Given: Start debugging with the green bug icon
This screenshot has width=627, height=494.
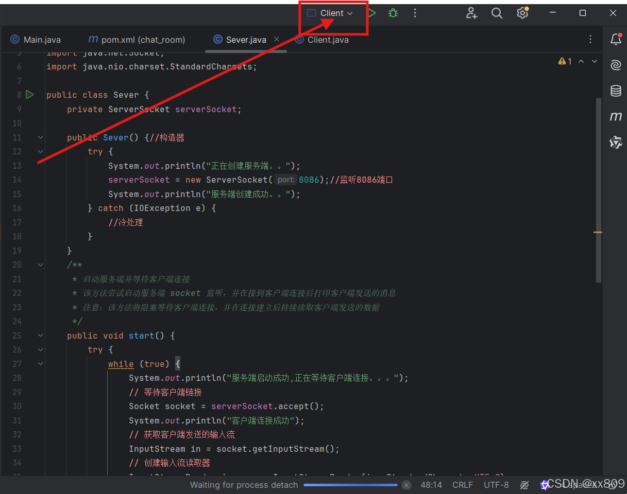Looking at the screenshot, I should click(393, 13).
